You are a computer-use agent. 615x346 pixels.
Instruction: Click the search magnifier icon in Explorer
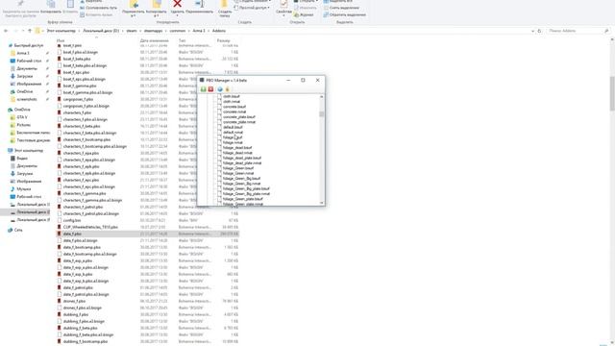[606, 31]
